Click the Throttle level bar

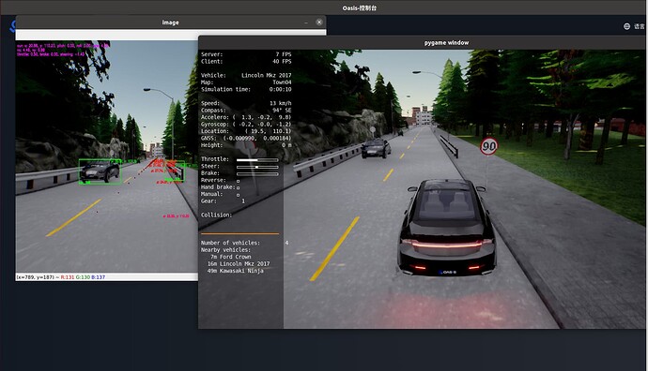pos(257,159)
